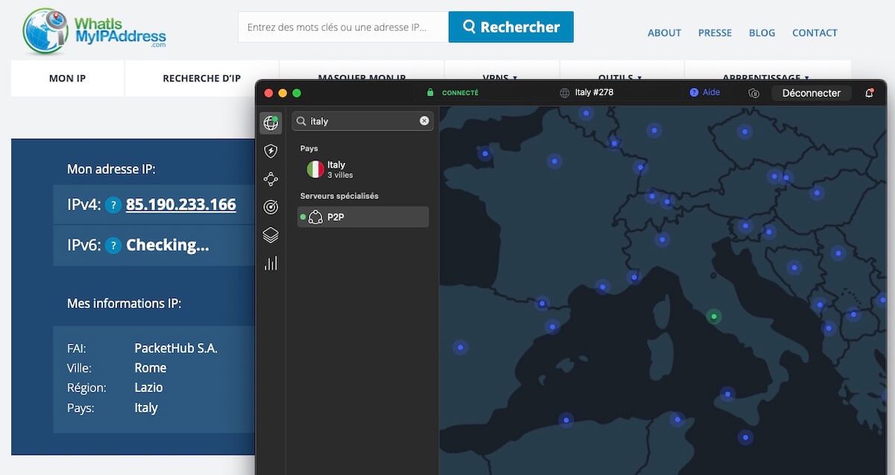Click the IPv4 help question icon

(113, 205)
